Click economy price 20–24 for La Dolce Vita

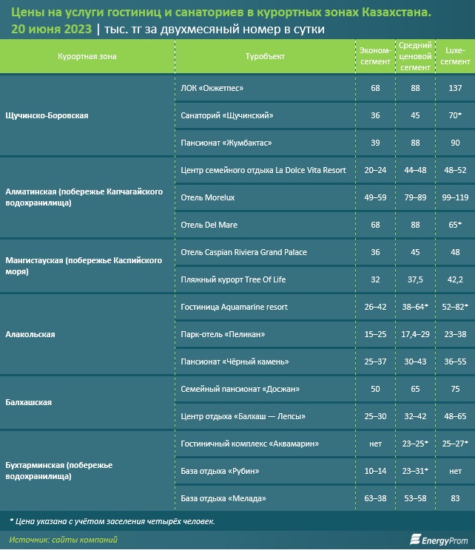pyautogui.click(x=375, y=170)
